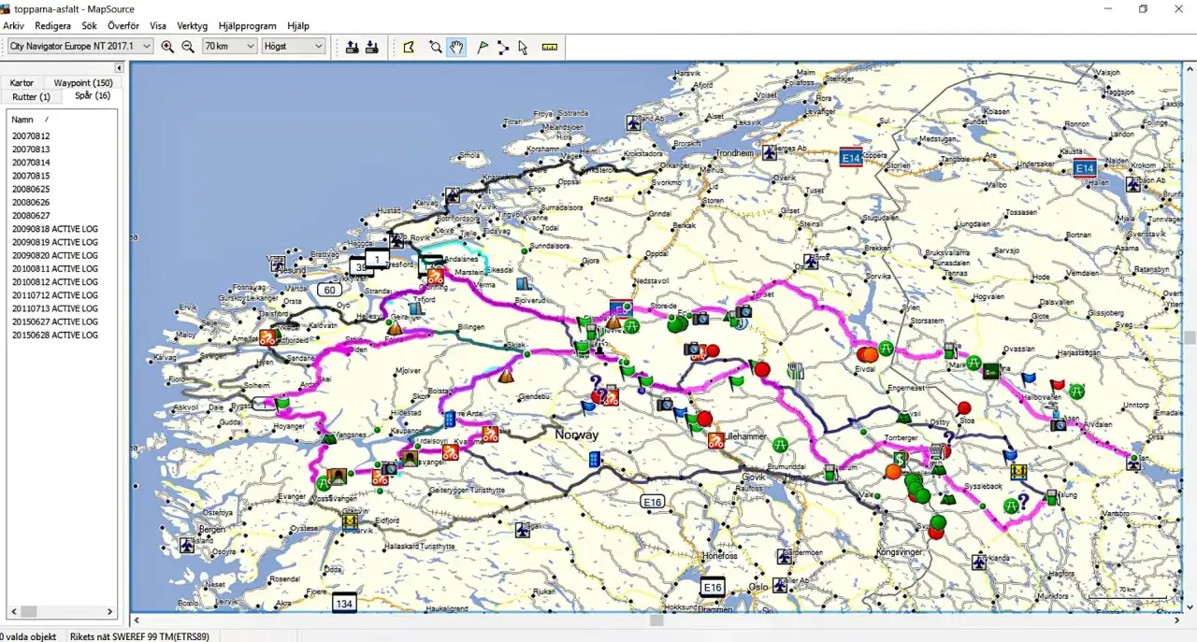This screenshot has width=1197, height=642.
Task: Open the Överför menu
Action: [123, 26]
